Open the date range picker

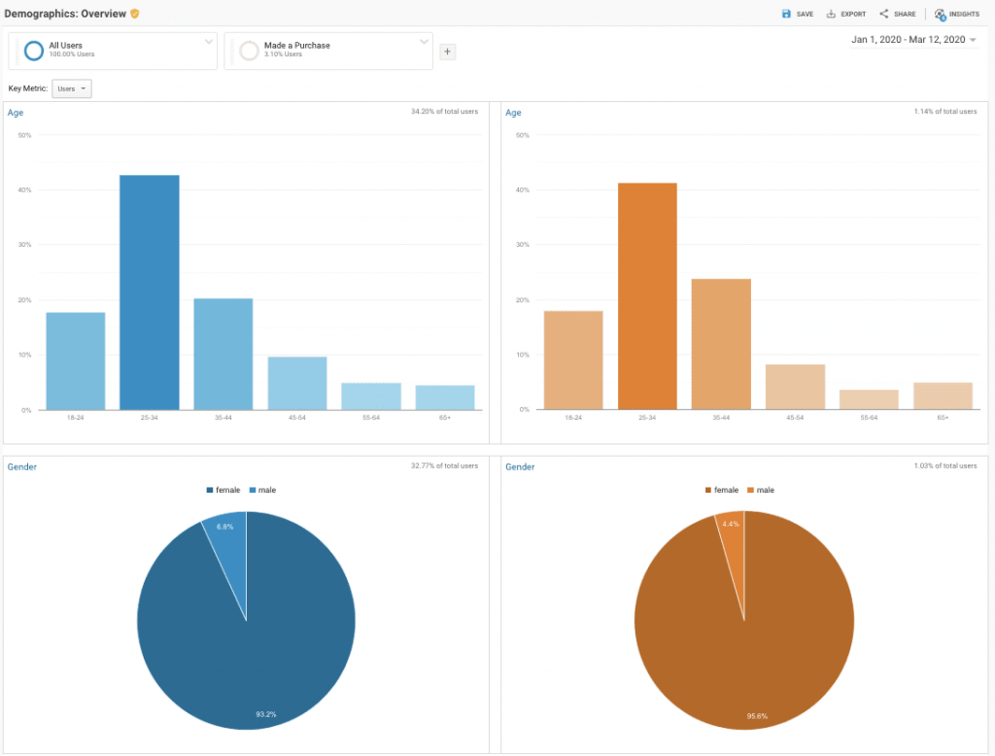pyautogui.click(x=913, y=40)
